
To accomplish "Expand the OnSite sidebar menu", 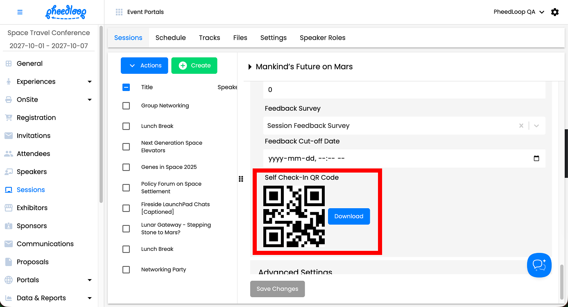I will [x=90, y=100].
